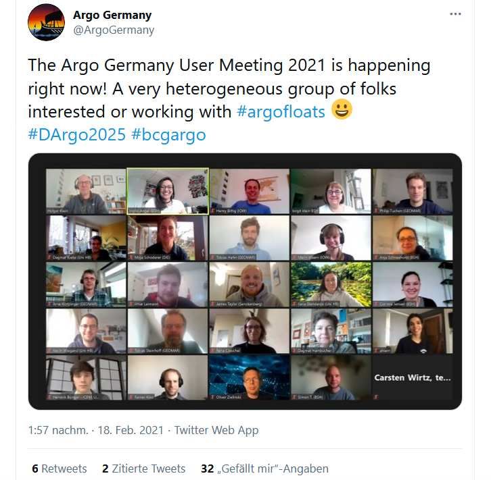Open the Zoom meeting screenshot image
Screen dimensions: 491x480
[x=245, y=282]
